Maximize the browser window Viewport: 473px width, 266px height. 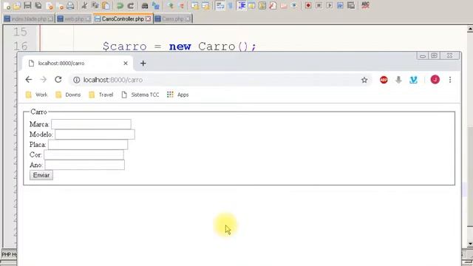pyautogui.click(x=434, y=56)
